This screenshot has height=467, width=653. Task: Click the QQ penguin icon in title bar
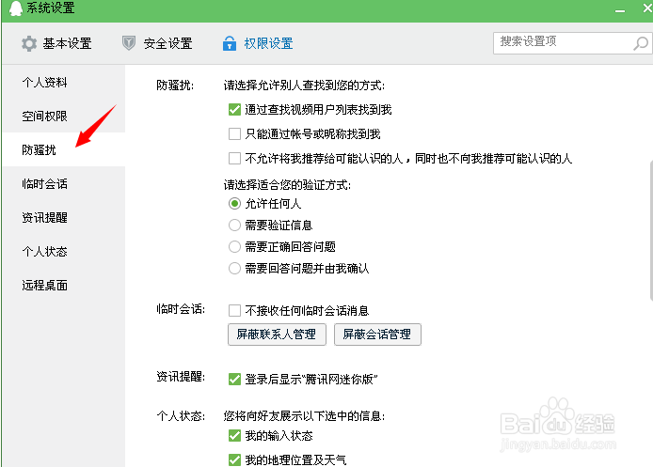click(15, 8)
